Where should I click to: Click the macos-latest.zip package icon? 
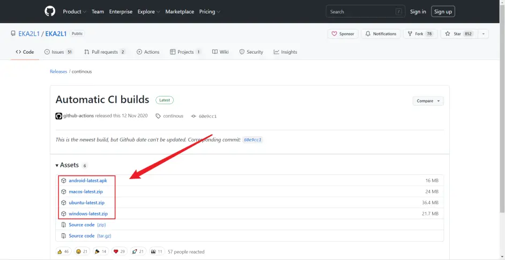point(63,192)
